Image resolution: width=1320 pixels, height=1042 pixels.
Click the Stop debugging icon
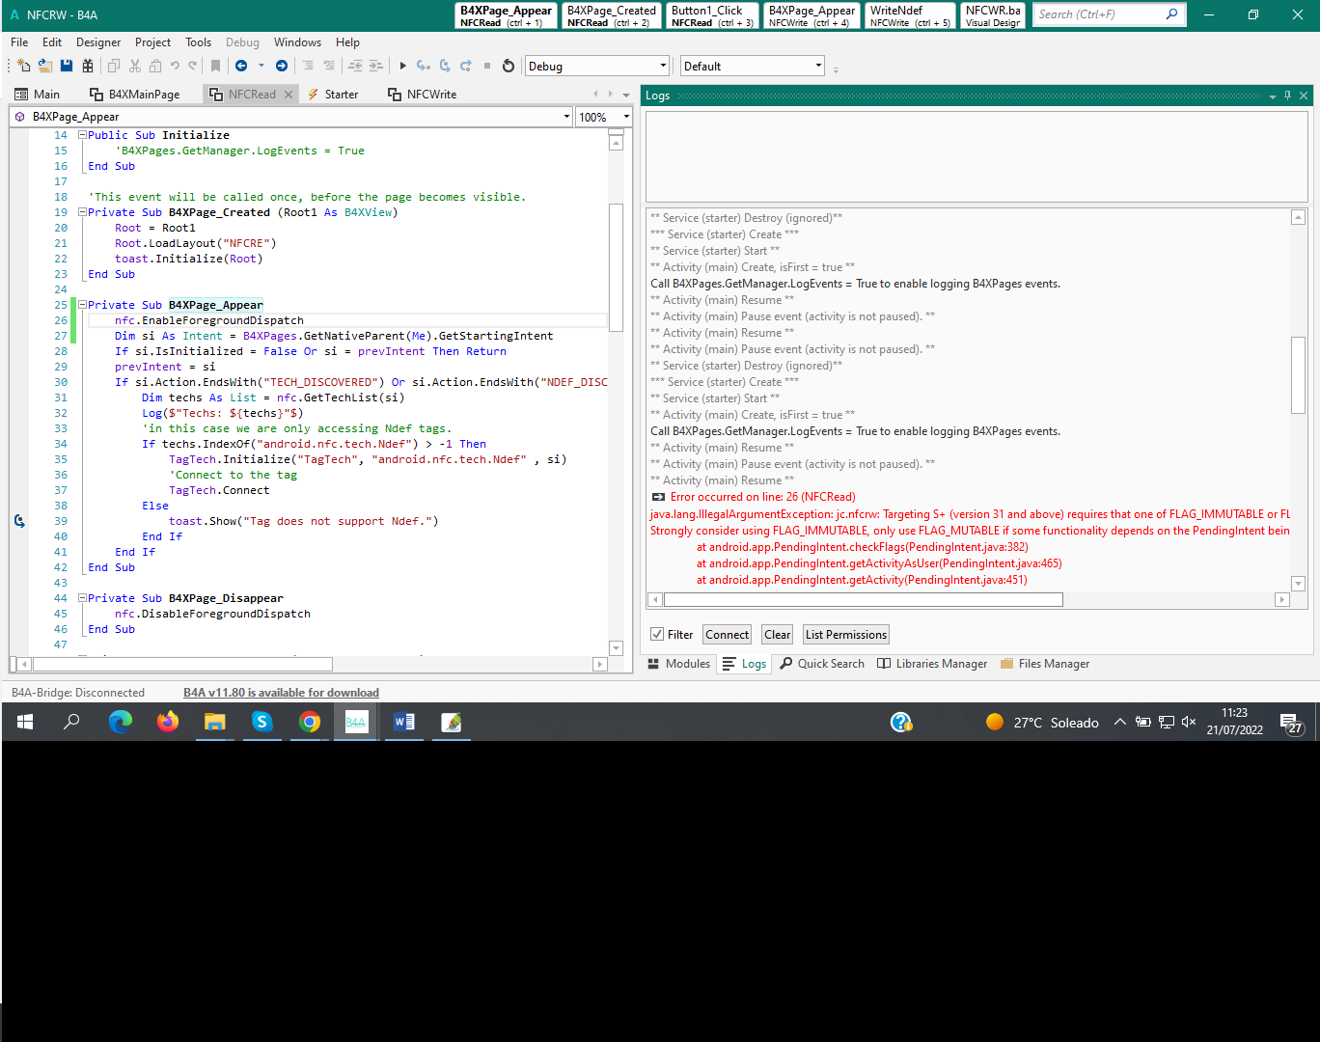coord(488,66)
